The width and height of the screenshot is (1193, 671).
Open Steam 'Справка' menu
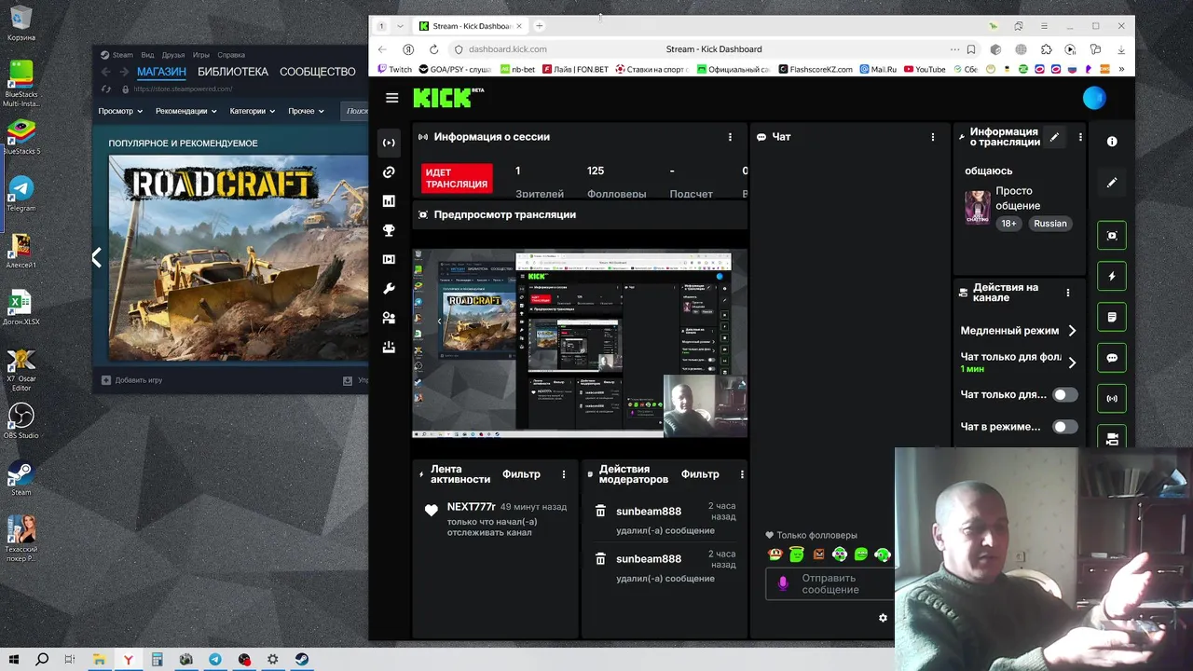click(x=231, y=55)
